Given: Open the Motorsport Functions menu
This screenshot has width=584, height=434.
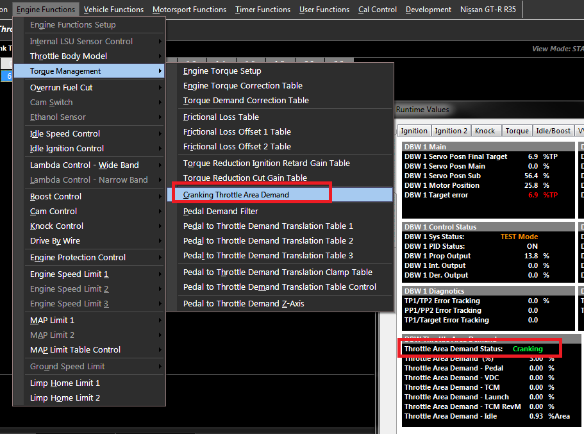Looking at the screenshot, I should click(189, 10).
